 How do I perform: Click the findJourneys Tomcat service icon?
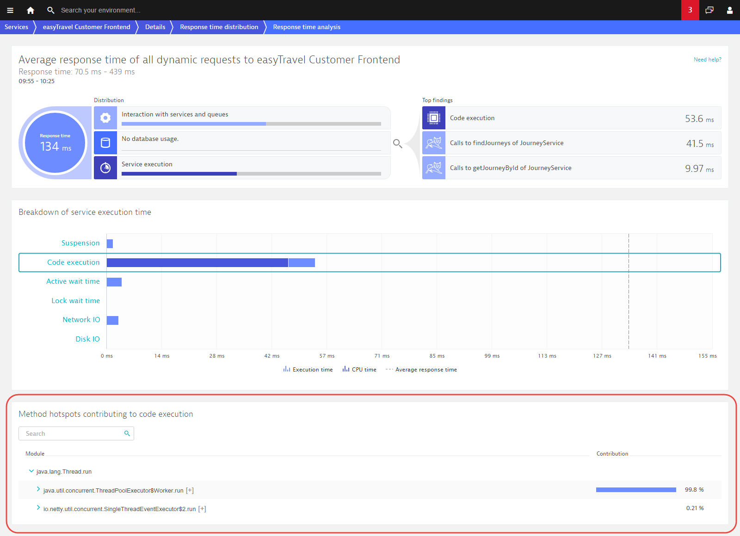pos(434,143)
